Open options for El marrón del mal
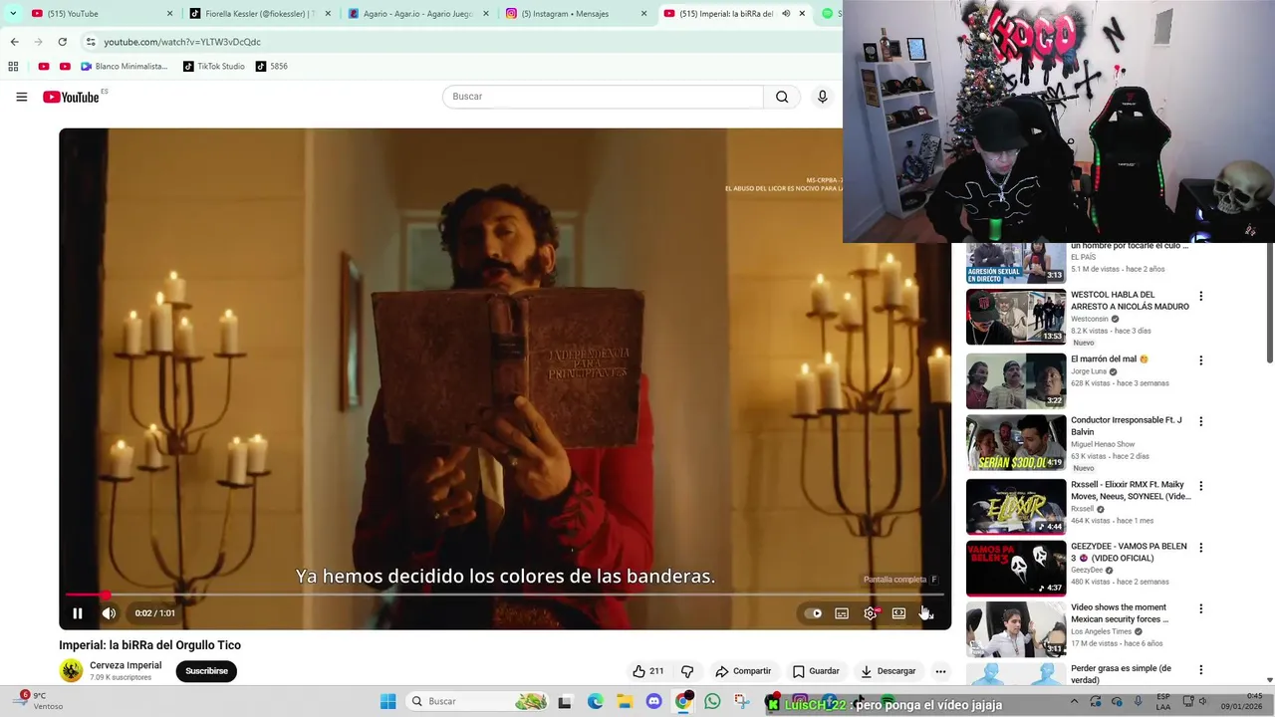This screenshot has height=717, width=1275. (x=1201, y=360)
